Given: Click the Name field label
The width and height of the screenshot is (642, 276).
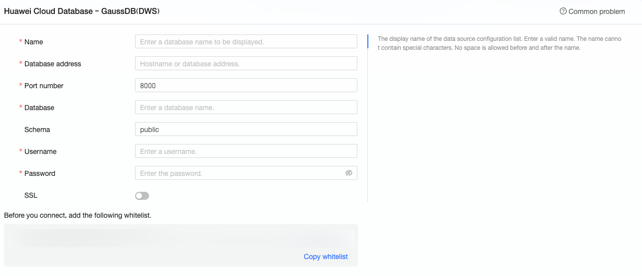Looking at the screenshot, I should pyautogui.click(x=33, y=42).
